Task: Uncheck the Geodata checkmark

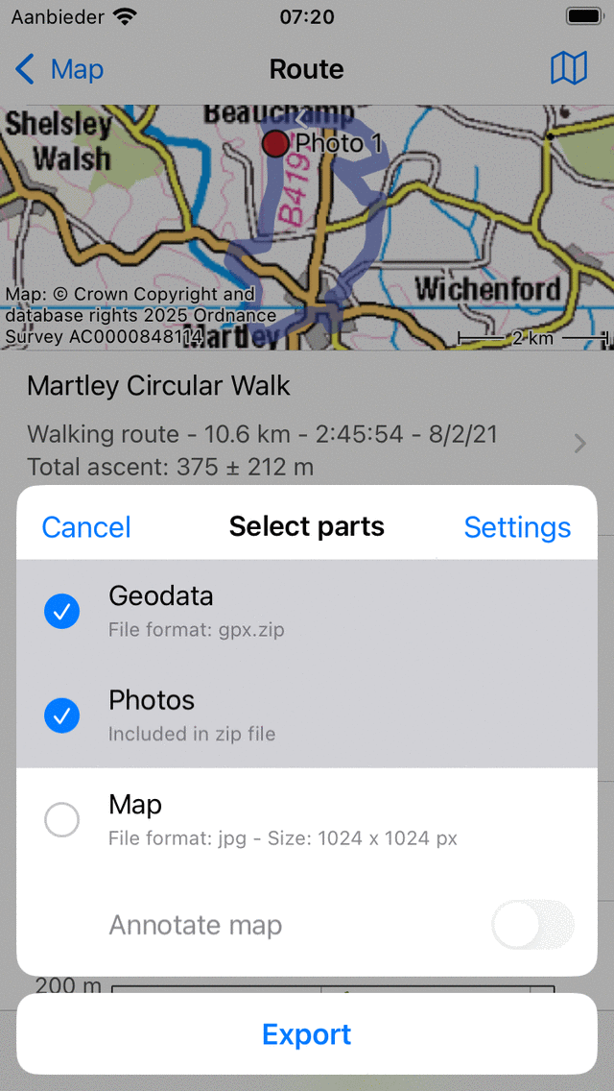Action: click(62, 612)
